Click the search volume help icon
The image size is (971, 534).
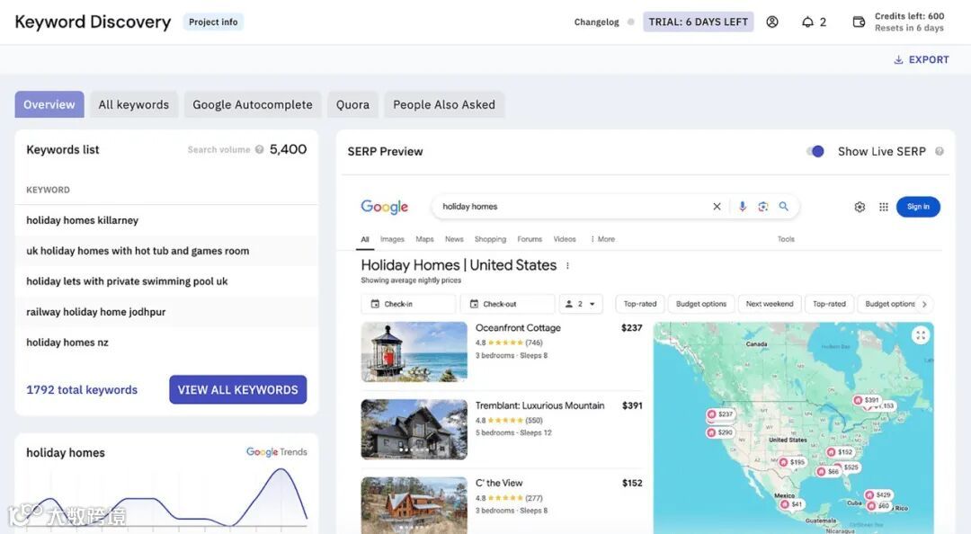tap(260, 149)
